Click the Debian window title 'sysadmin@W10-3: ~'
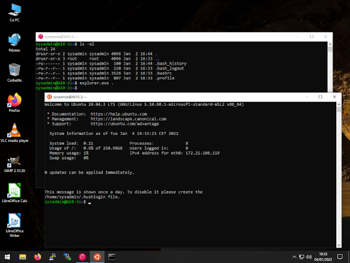 pyautogui.click(x=61, y=37)
